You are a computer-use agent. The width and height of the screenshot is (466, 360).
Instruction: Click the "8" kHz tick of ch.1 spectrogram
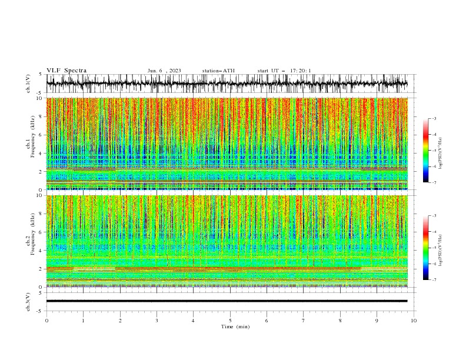coord(41,116)
